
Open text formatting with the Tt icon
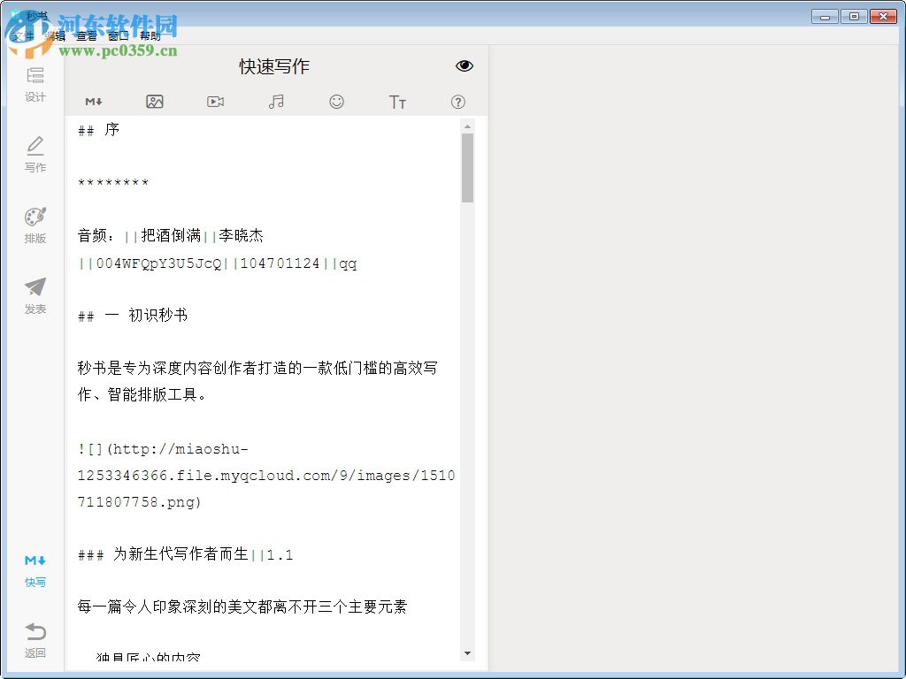(397, 101)
